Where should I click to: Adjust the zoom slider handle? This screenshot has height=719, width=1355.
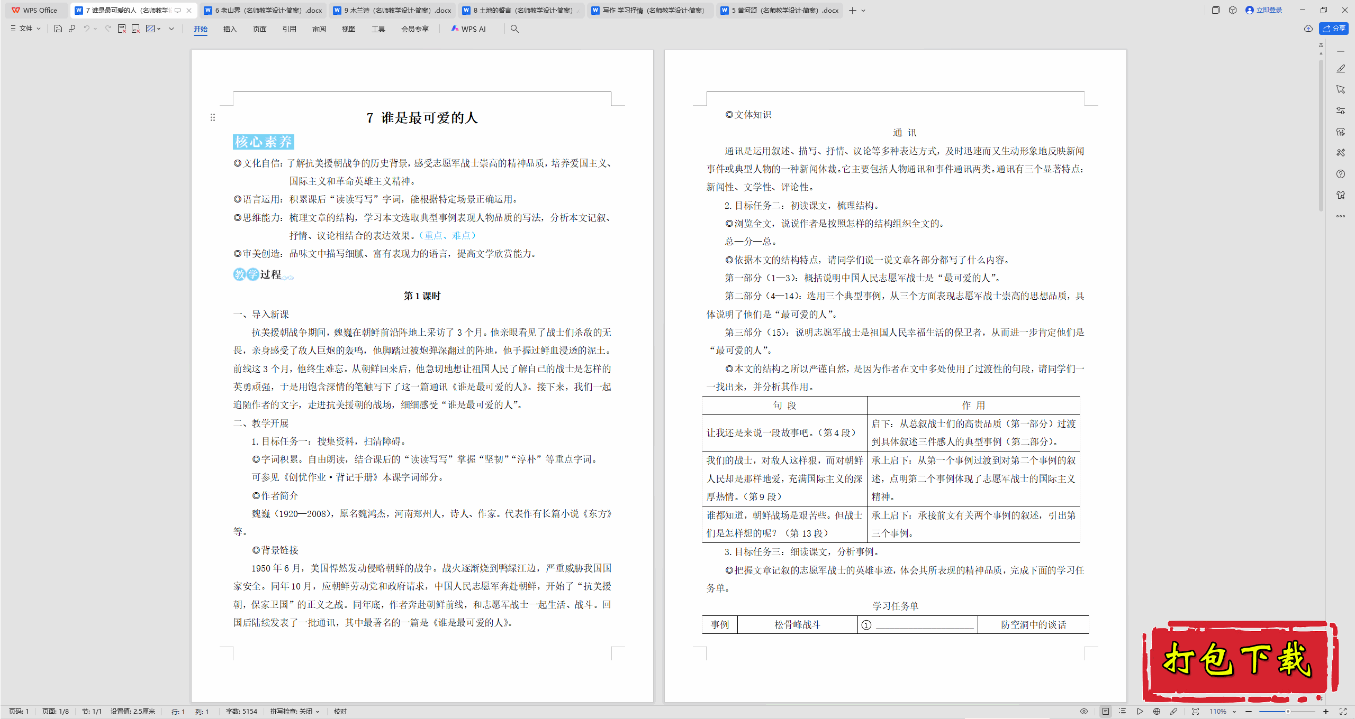click(x=1288, y=712)
